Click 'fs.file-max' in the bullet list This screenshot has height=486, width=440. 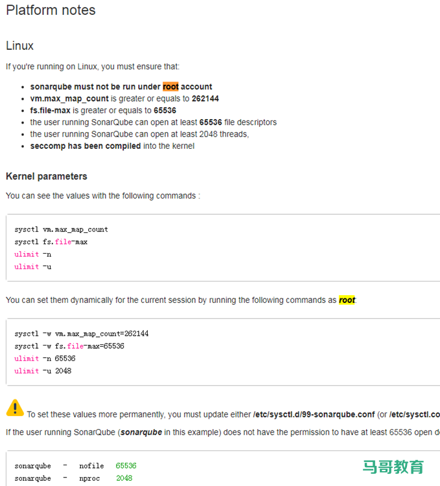coord(51,111)
